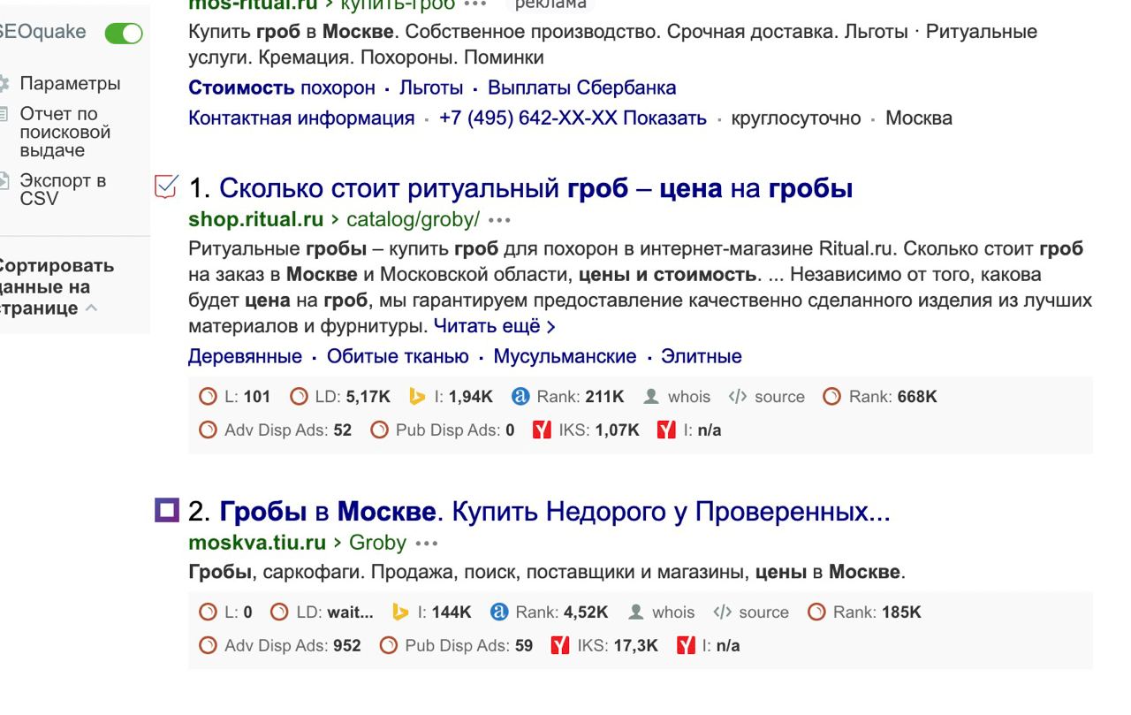Image resolution: width=1131 pixels, height=715 pixels.
Task: Open three-dots menu next to Groby
Action: [426, 543]
